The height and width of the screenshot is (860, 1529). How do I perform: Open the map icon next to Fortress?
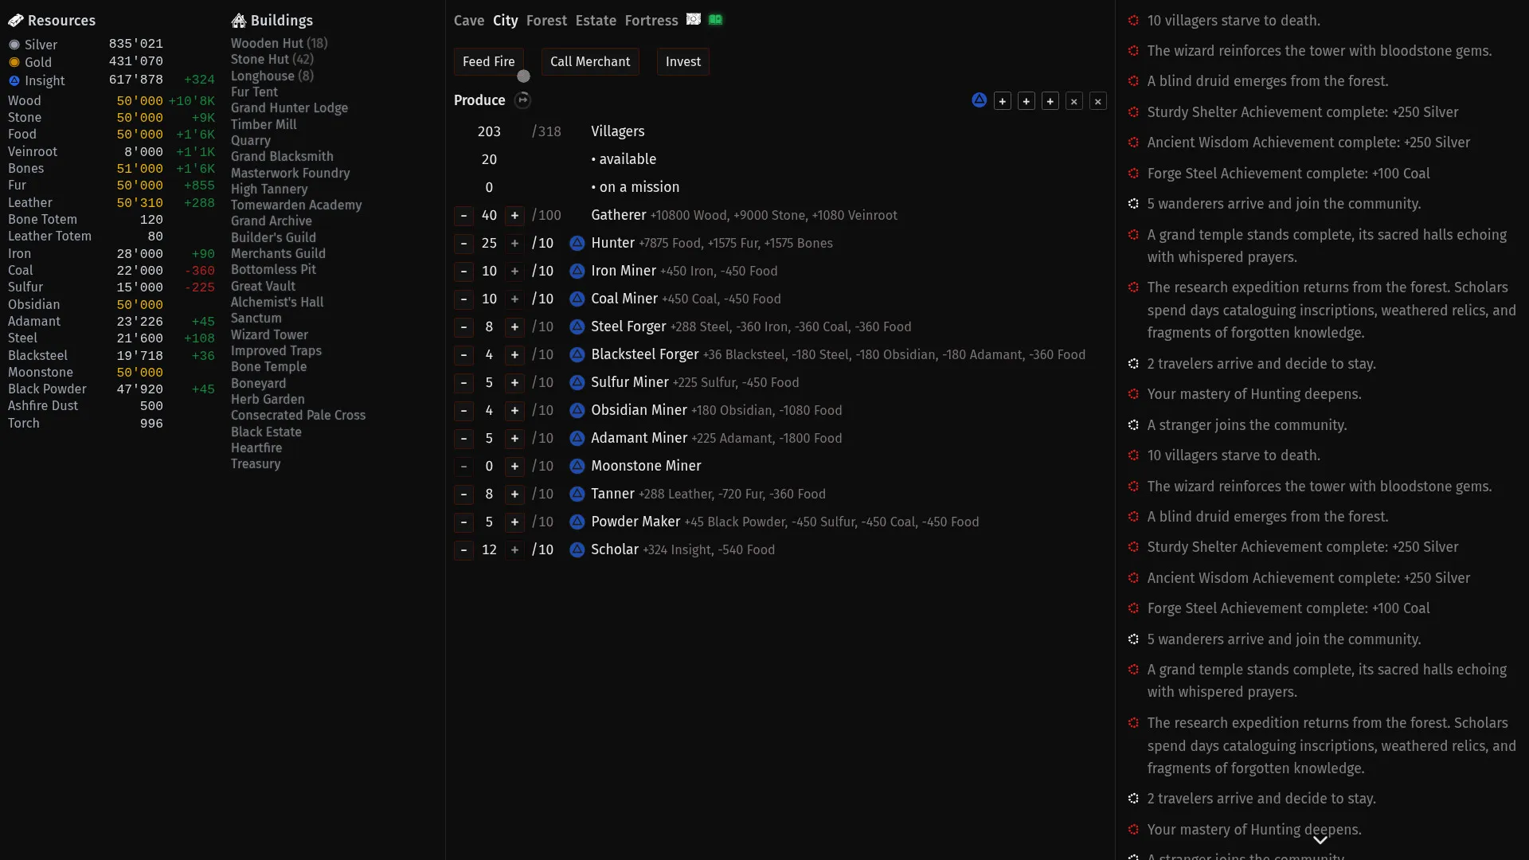[694, 19]
